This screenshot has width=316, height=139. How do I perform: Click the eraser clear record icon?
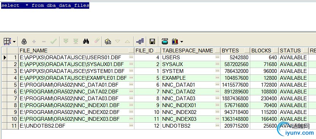tap(97, 41)
